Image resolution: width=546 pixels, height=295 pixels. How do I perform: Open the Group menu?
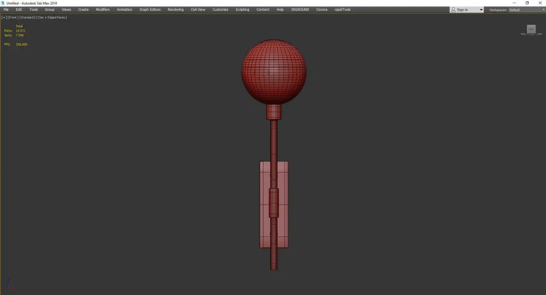50,10
